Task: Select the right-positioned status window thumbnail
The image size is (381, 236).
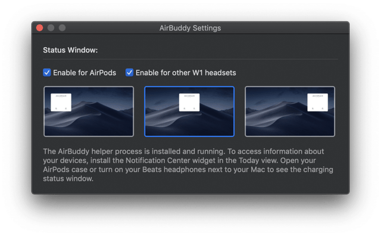Action: pos(290,111)
